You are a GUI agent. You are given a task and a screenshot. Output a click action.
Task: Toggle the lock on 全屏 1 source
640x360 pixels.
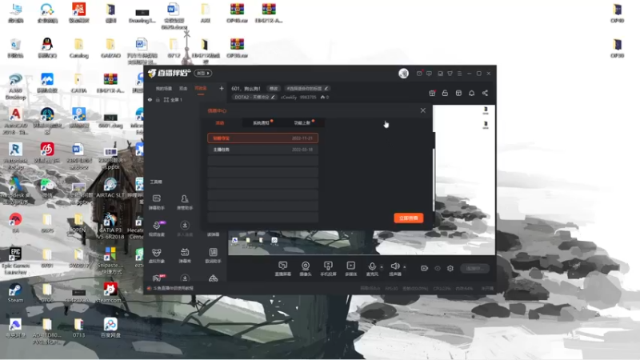(x=158, y=99)
